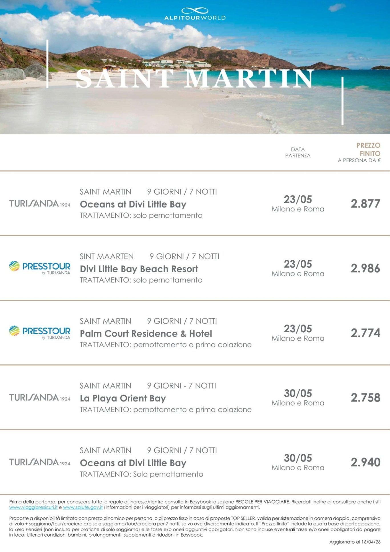Click the 2.758 price
Viewport: 390px width, 552px height.
pos(365,398)
